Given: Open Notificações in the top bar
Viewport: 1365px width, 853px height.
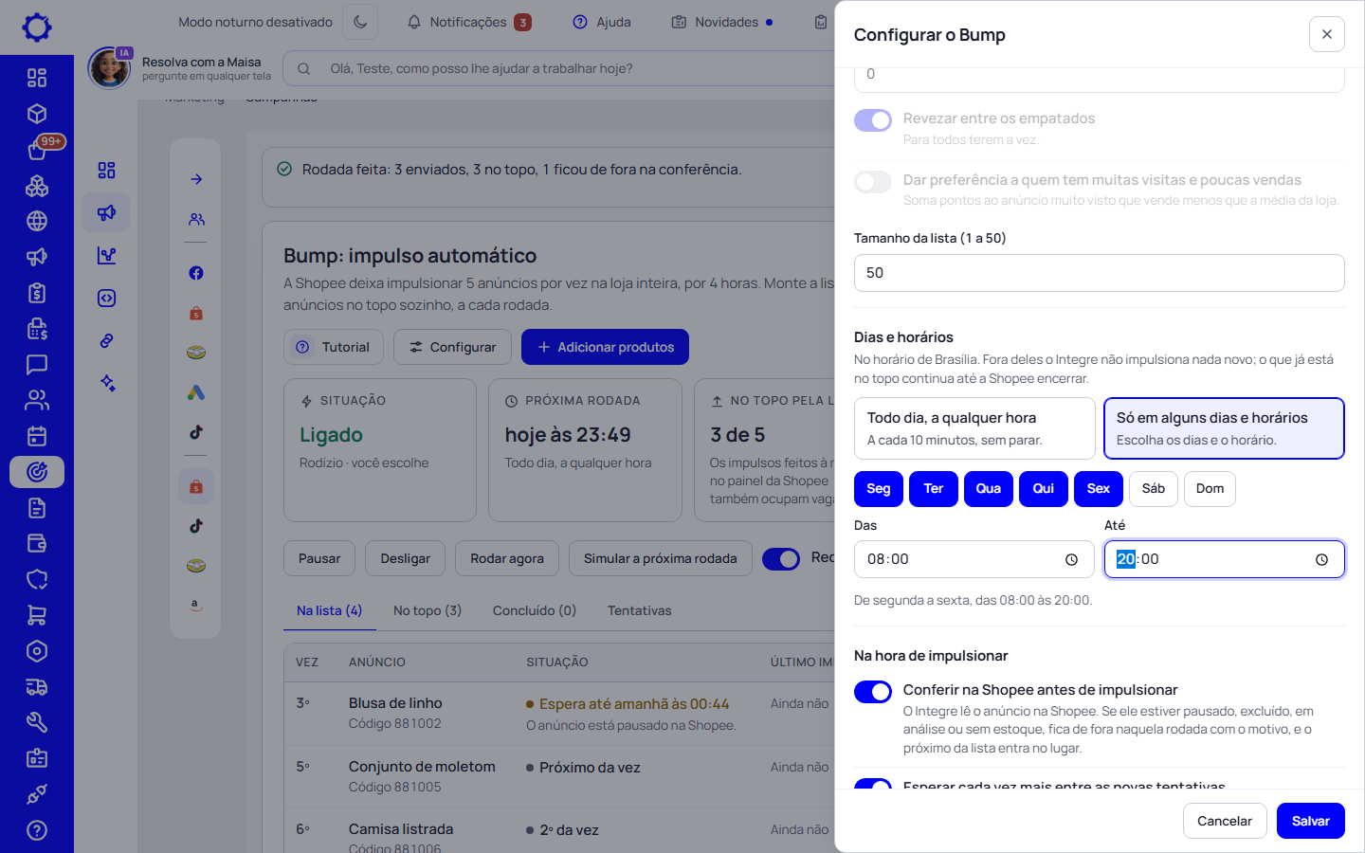Looking at the screenshot, I should tap(468, 22).
